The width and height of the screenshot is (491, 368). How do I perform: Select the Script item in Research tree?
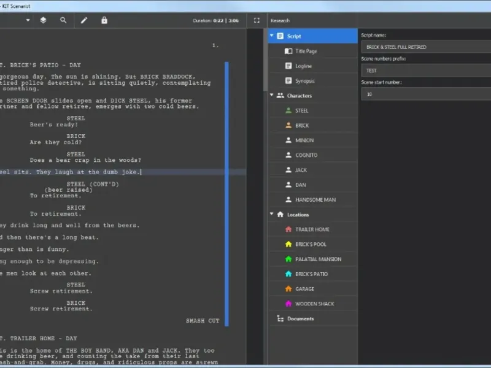pos(313,36)
